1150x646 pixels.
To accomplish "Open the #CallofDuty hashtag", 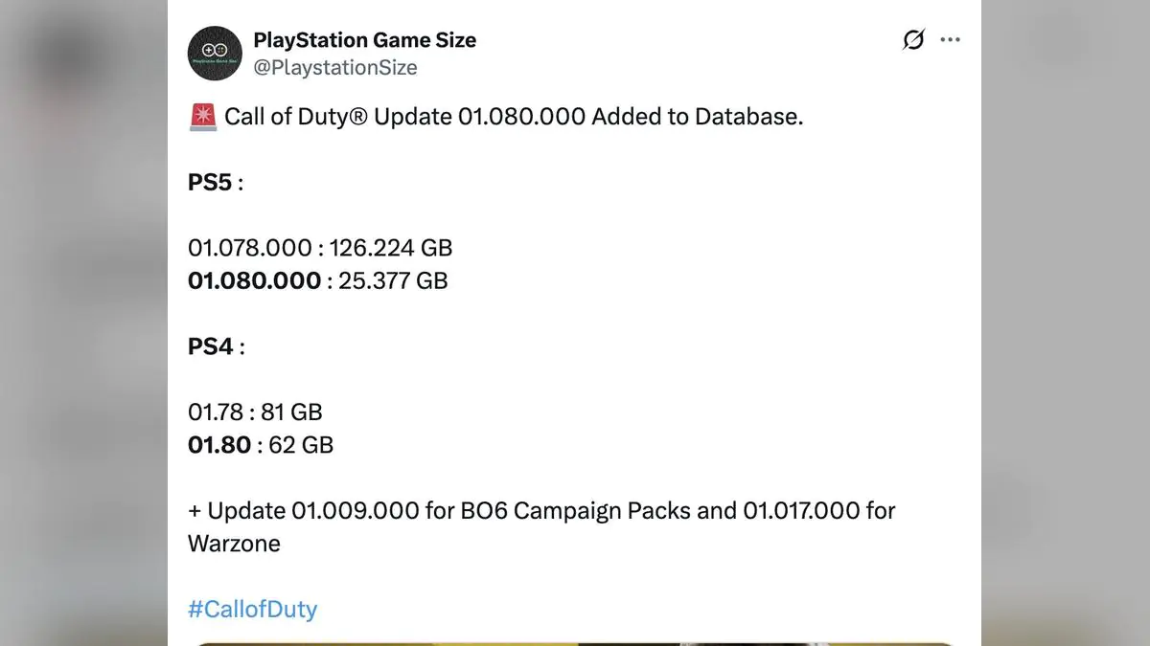I will 252,609.
